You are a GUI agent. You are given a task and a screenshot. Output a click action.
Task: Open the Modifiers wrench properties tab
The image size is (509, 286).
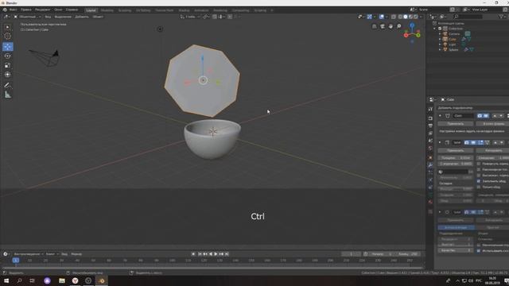430,164
